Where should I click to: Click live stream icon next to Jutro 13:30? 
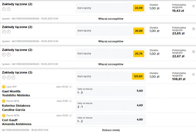click(71, 115)
